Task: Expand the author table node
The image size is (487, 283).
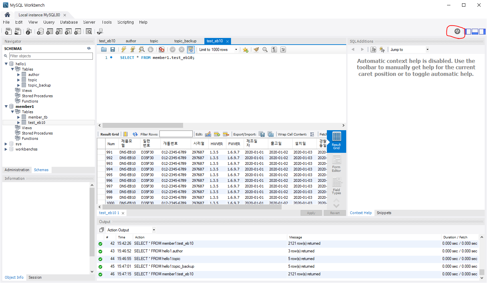Action: [x=19, y=75]
